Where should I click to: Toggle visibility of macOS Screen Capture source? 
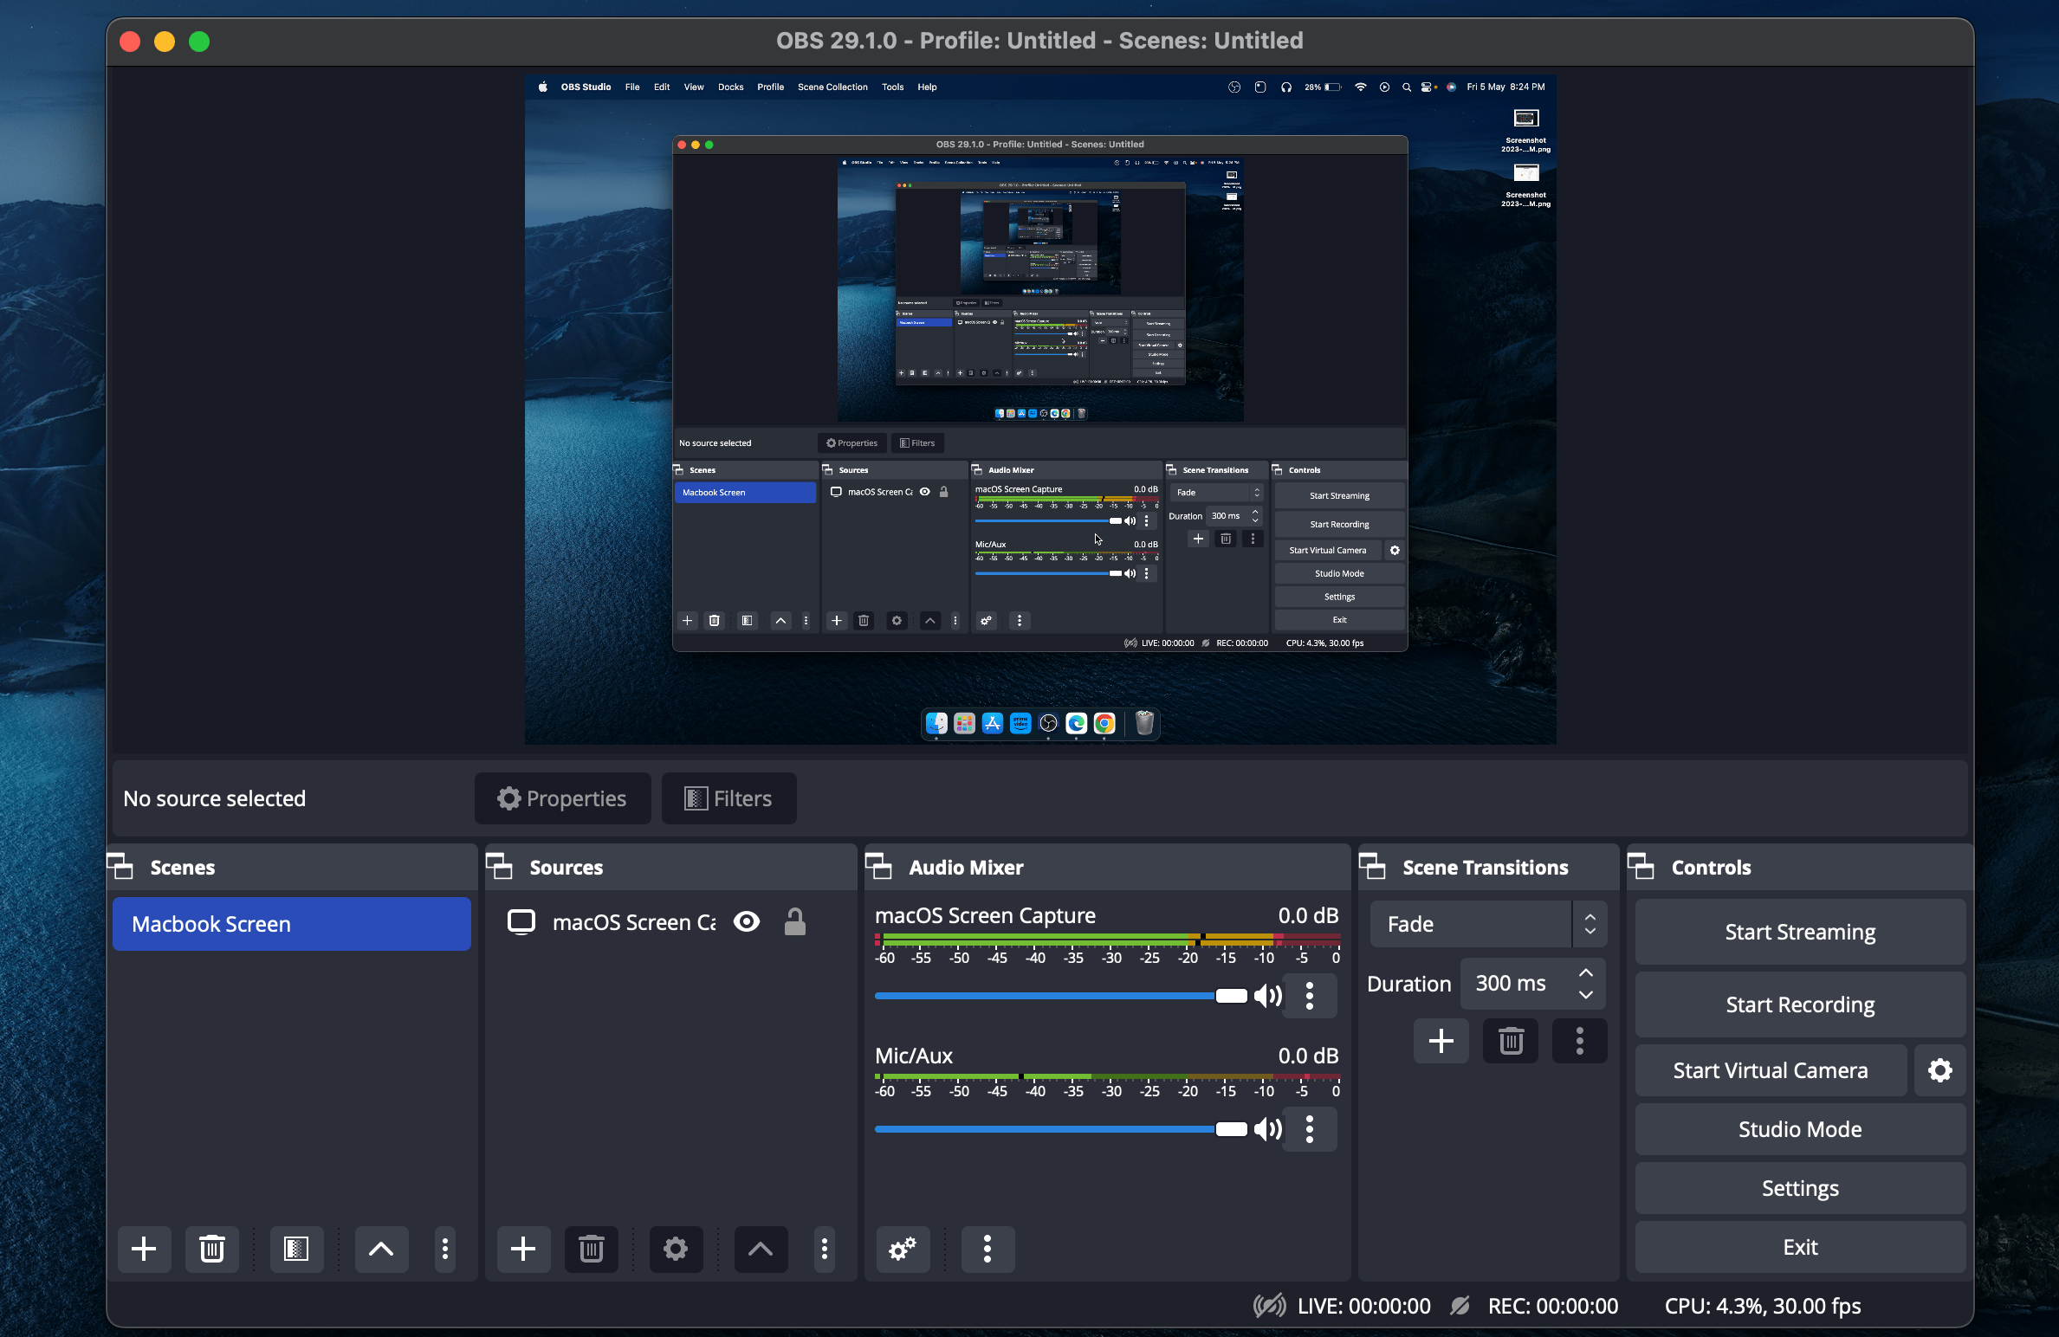tap(747, 922)
